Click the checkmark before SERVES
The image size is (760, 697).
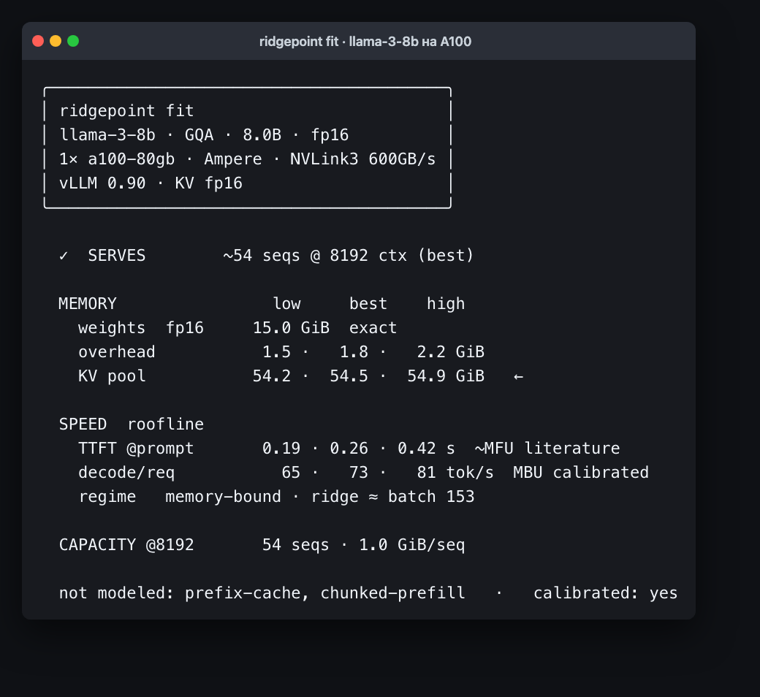click(64, 256)
